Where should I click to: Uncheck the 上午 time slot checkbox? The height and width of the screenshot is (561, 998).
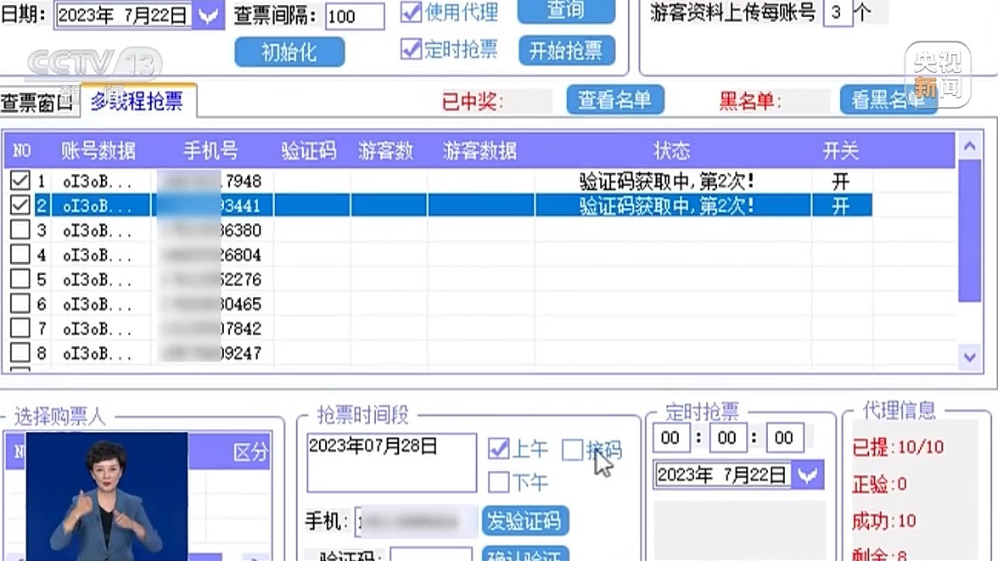[x=499, y=449]
